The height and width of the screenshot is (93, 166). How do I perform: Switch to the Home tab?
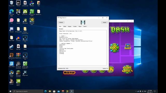point(60,26)
